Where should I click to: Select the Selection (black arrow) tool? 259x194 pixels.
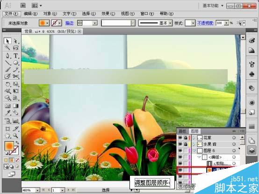[x=7, y=41]
